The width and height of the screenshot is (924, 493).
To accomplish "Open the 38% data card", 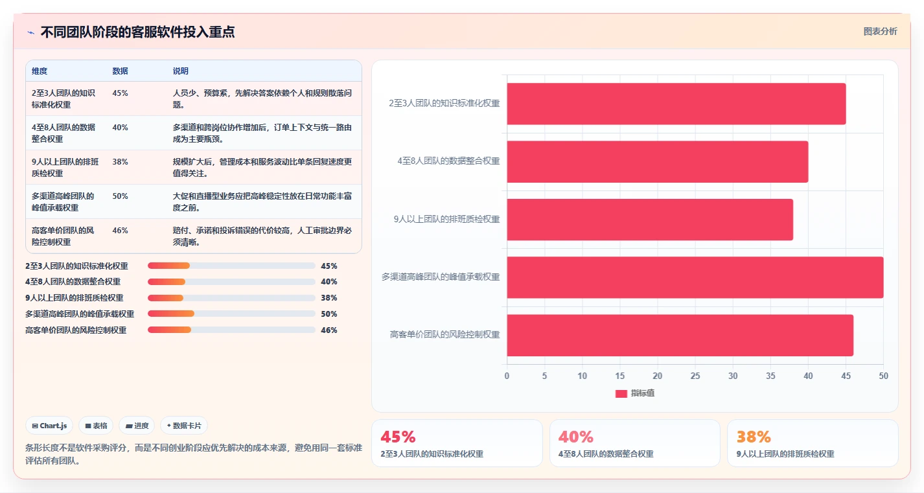I will click(813, 443).
